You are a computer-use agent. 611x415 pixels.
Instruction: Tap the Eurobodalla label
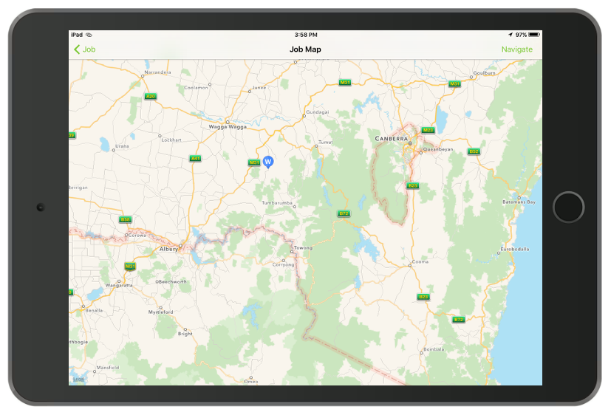(x=515, y=249)
